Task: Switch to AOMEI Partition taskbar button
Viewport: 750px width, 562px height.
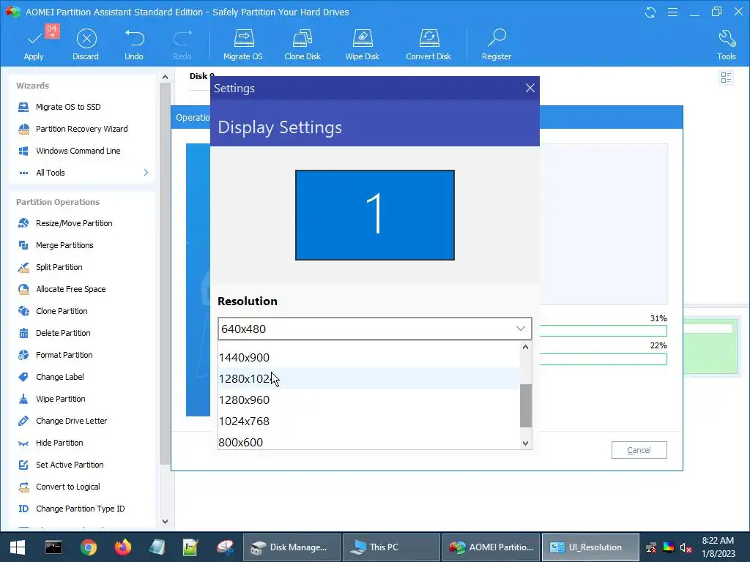Action: [x=491, y=547]
